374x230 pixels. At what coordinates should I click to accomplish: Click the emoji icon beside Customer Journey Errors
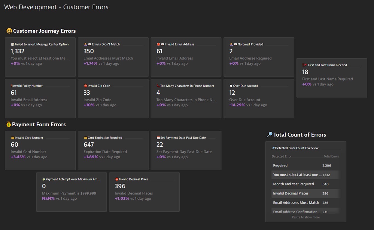9,31
